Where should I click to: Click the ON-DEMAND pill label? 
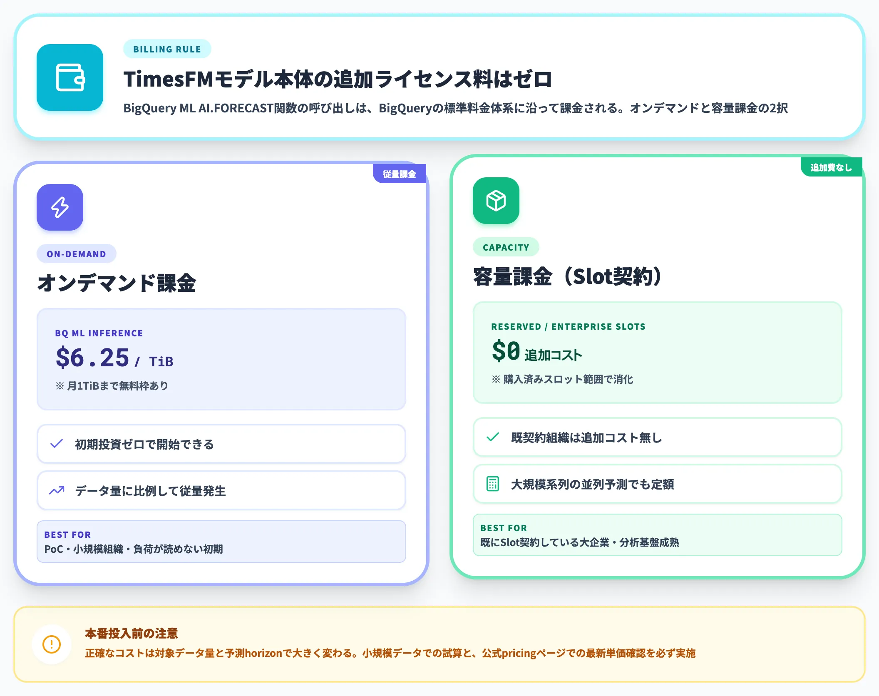click(x=76, y=254)
